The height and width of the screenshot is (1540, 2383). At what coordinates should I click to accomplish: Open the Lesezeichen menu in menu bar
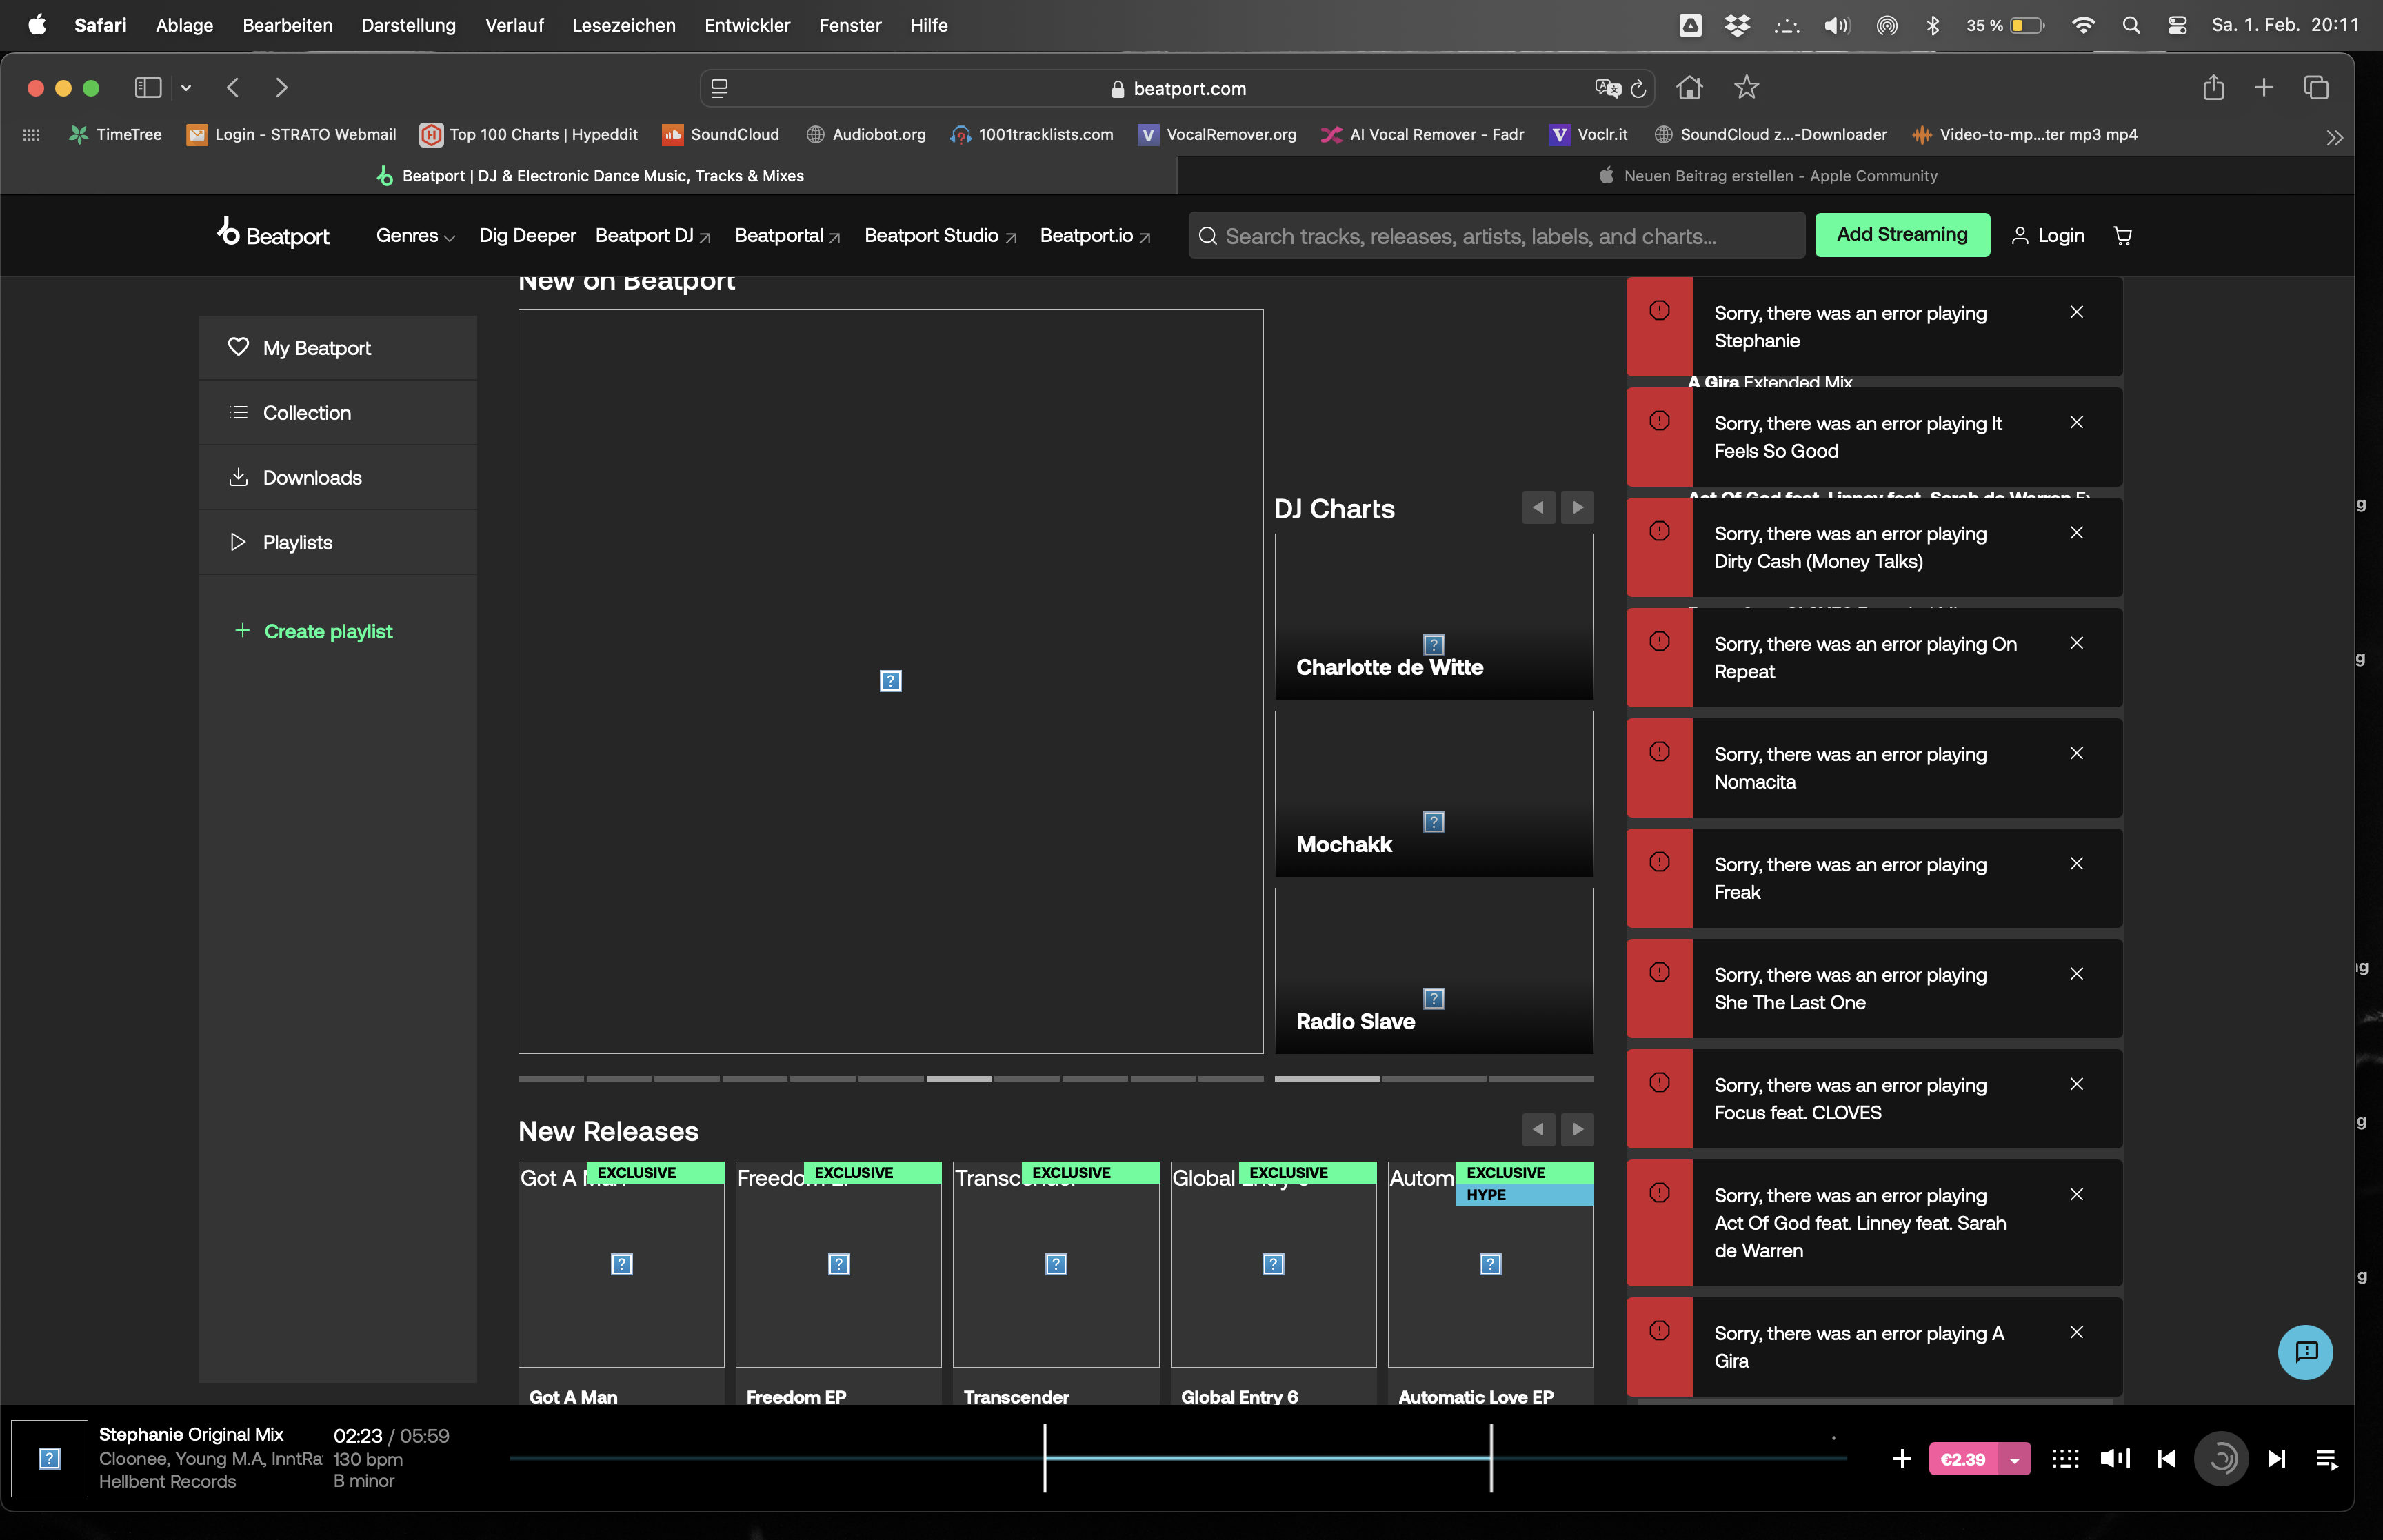[623, 25]
